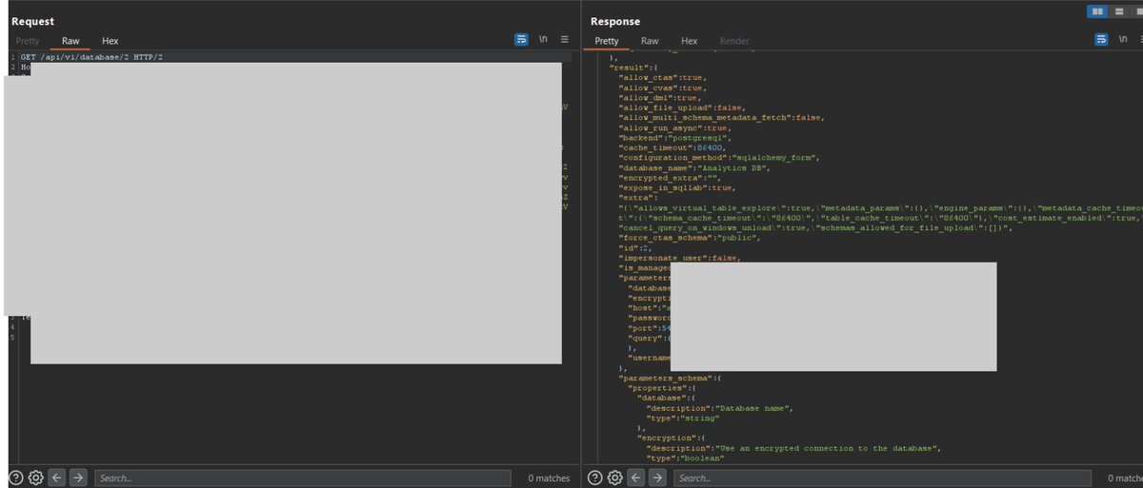Screen dimensions: 1143x488
Task: Click the "result":{ line in the response
Action: point(632,68)
